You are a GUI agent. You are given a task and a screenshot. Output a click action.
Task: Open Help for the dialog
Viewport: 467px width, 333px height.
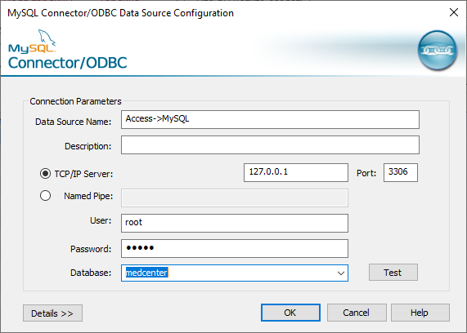coord(420,313)
